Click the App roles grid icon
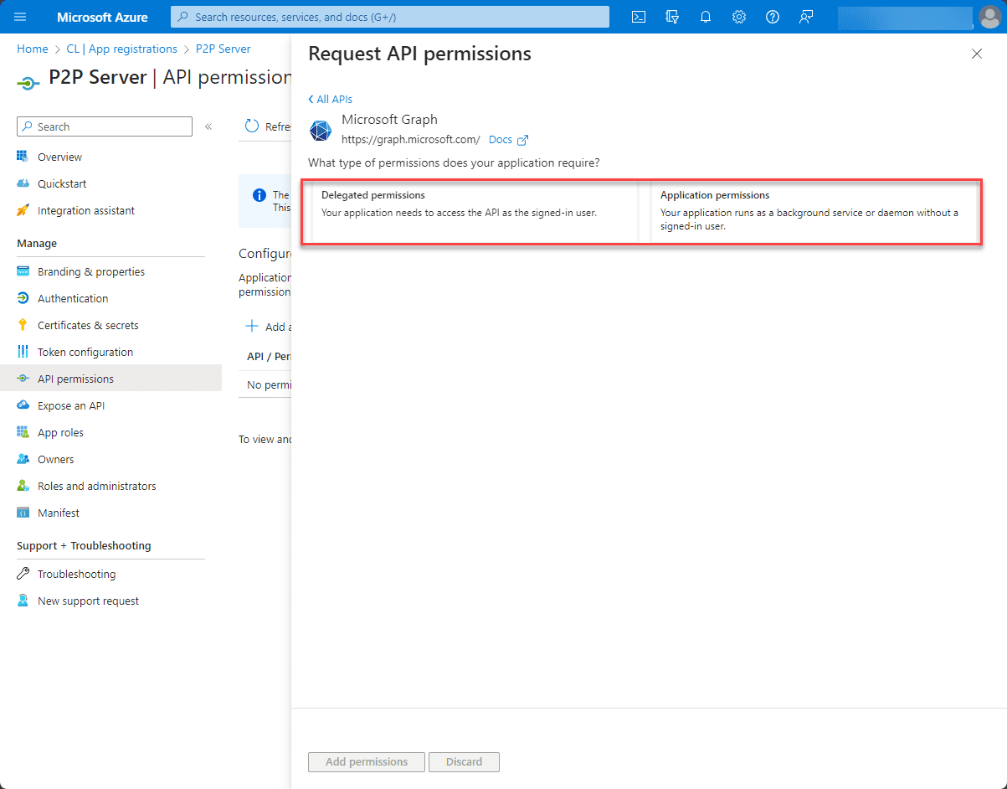The height and width of the screenshot is (789, 1007). [x=23, y=432]
